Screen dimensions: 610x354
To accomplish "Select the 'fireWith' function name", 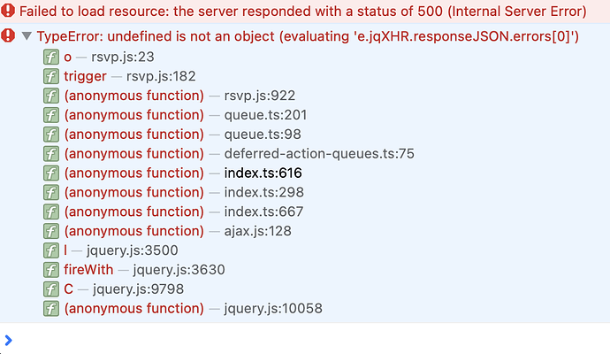I will click(x=88, y=270).
